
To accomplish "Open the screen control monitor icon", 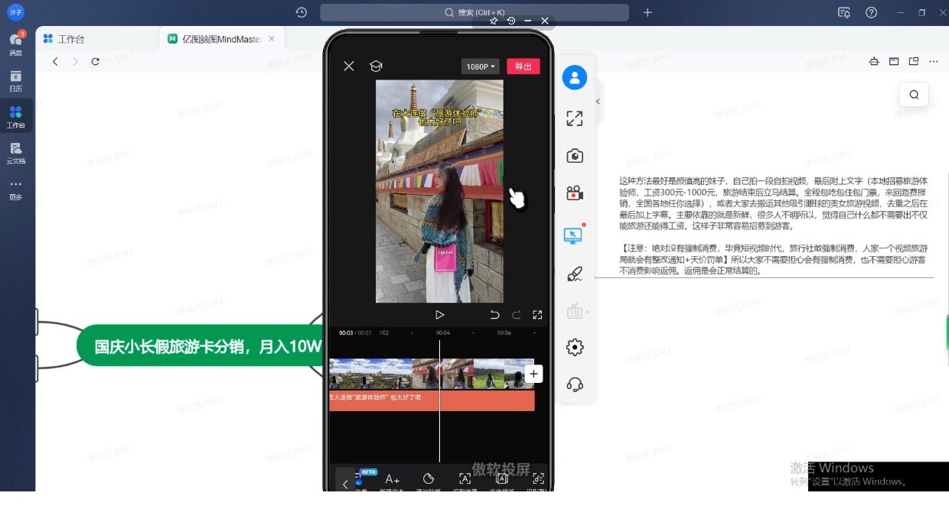I will tap(573, 235).
